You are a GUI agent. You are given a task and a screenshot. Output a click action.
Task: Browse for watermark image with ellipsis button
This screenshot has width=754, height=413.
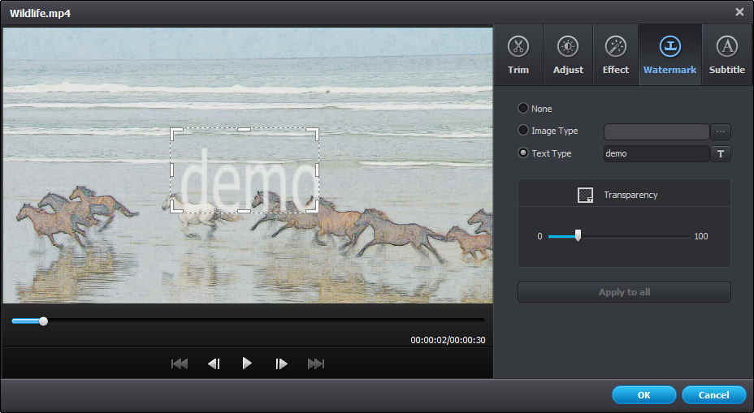[x=721, y=131]
